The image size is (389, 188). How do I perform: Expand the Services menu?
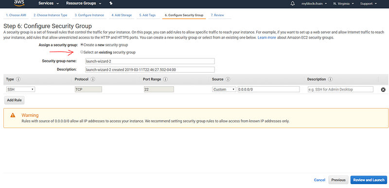point(49,3)
